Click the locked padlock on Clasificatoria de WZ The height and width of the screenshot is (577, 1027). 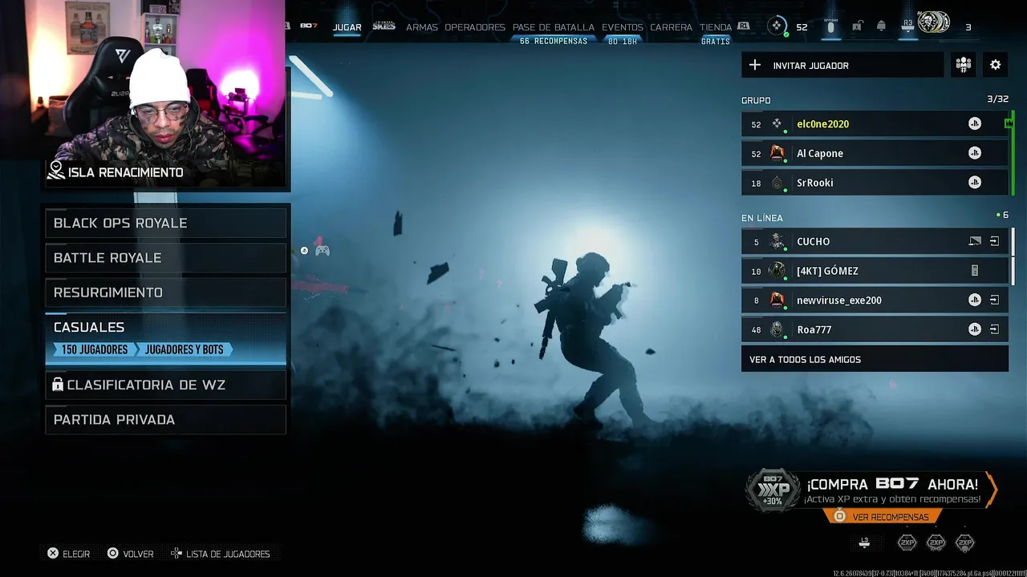coord(58,385)
